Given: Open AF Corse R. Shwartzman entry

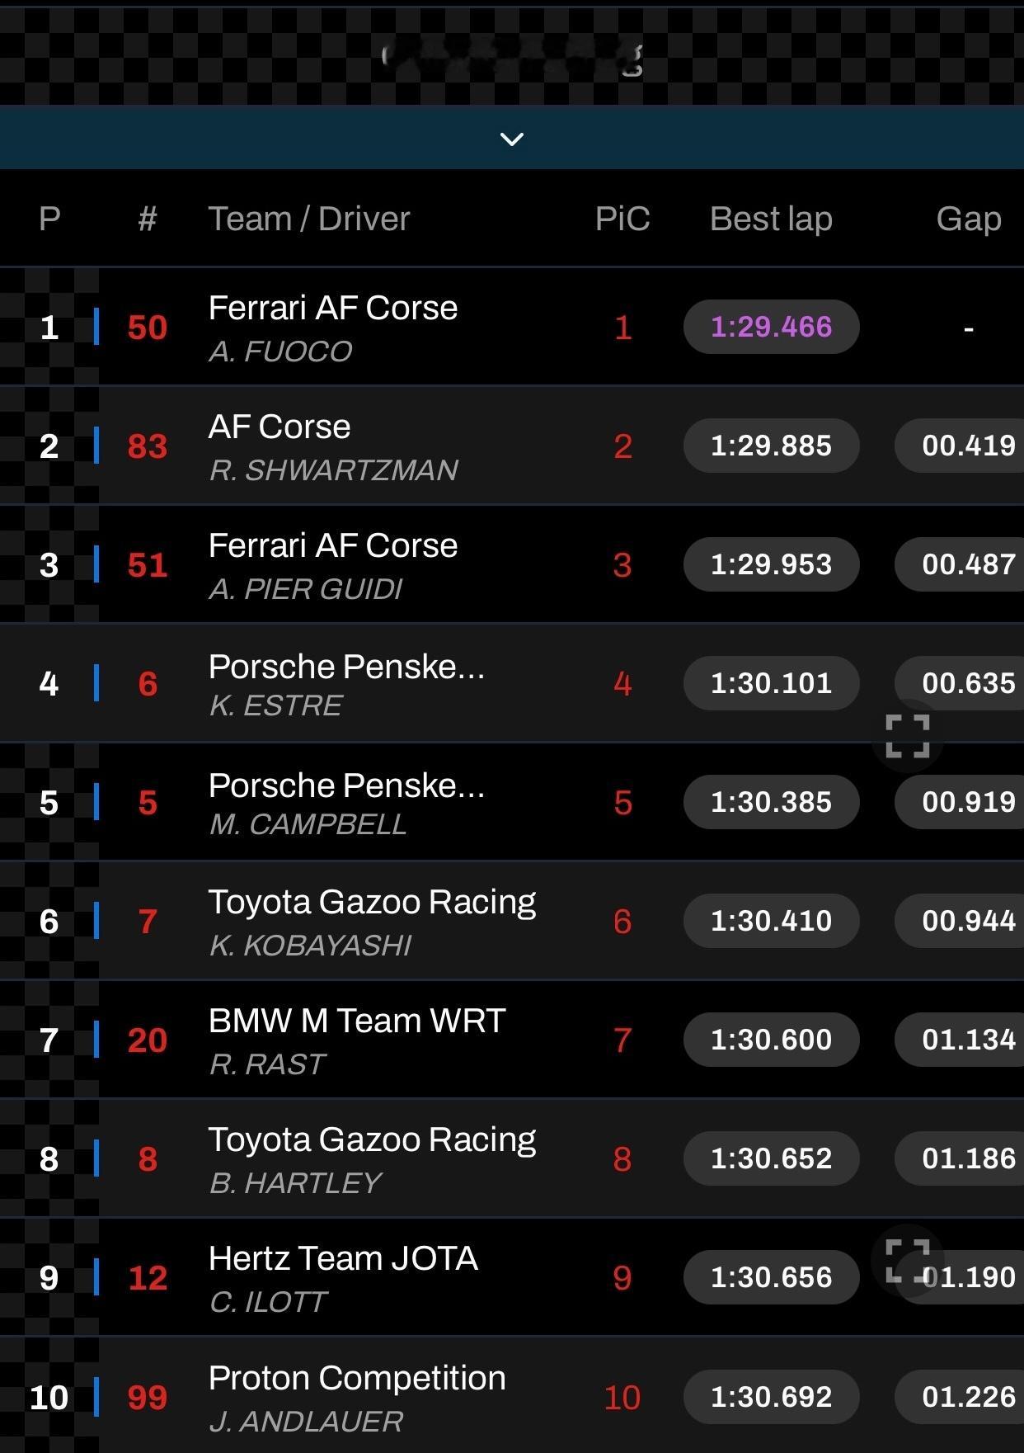Looking at the screenshot, I should pos(332,446).
